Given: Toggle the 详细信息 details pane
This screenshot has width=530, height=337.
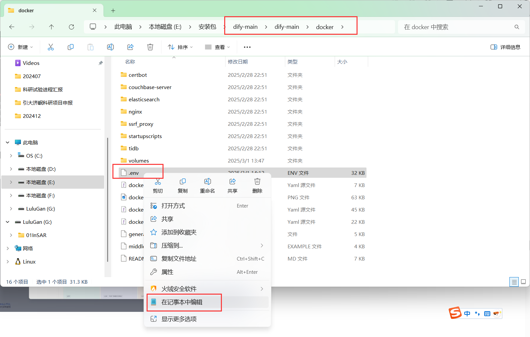Looking at the screenshot, I should 505,47.
